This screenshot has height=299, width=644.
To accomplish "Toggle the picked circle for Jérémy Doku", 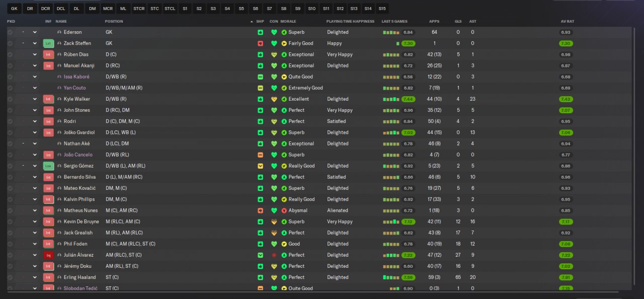I will coord(10,266).
